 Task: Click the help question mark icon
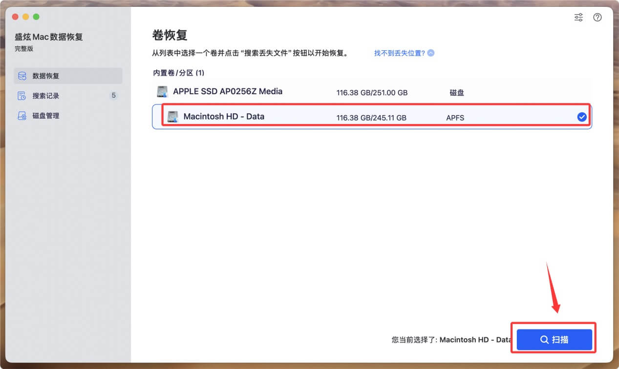coord(597,17)
